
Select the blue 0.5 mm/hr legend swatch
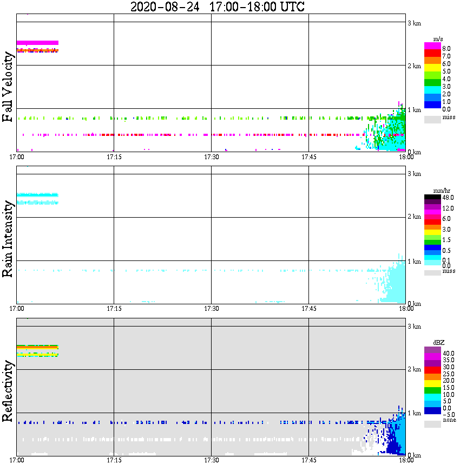click(x=432, y=247)
